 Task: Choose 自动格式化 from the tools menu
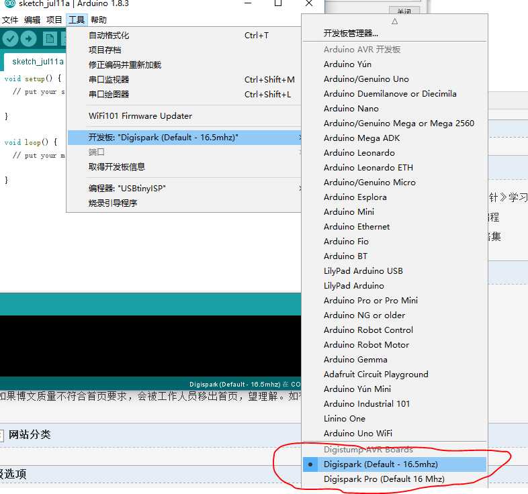click(184, 36)
